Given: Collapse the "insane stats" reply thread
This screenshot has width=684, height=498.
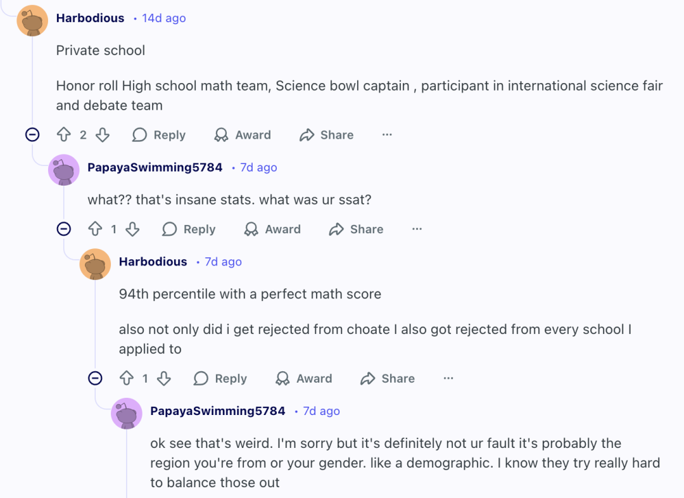Looking at the screenshot, I should click(64, 229).
